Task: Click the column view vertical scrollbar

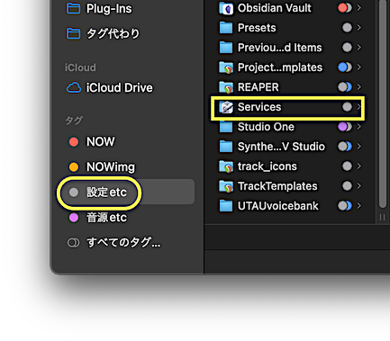Action: pyautogui.click(x=383, y=103)
